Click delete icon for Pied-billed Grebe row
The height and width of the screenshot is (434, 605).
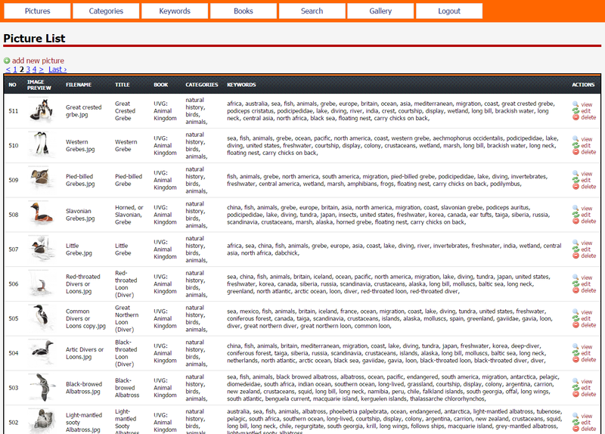click(x=576, y=187)
